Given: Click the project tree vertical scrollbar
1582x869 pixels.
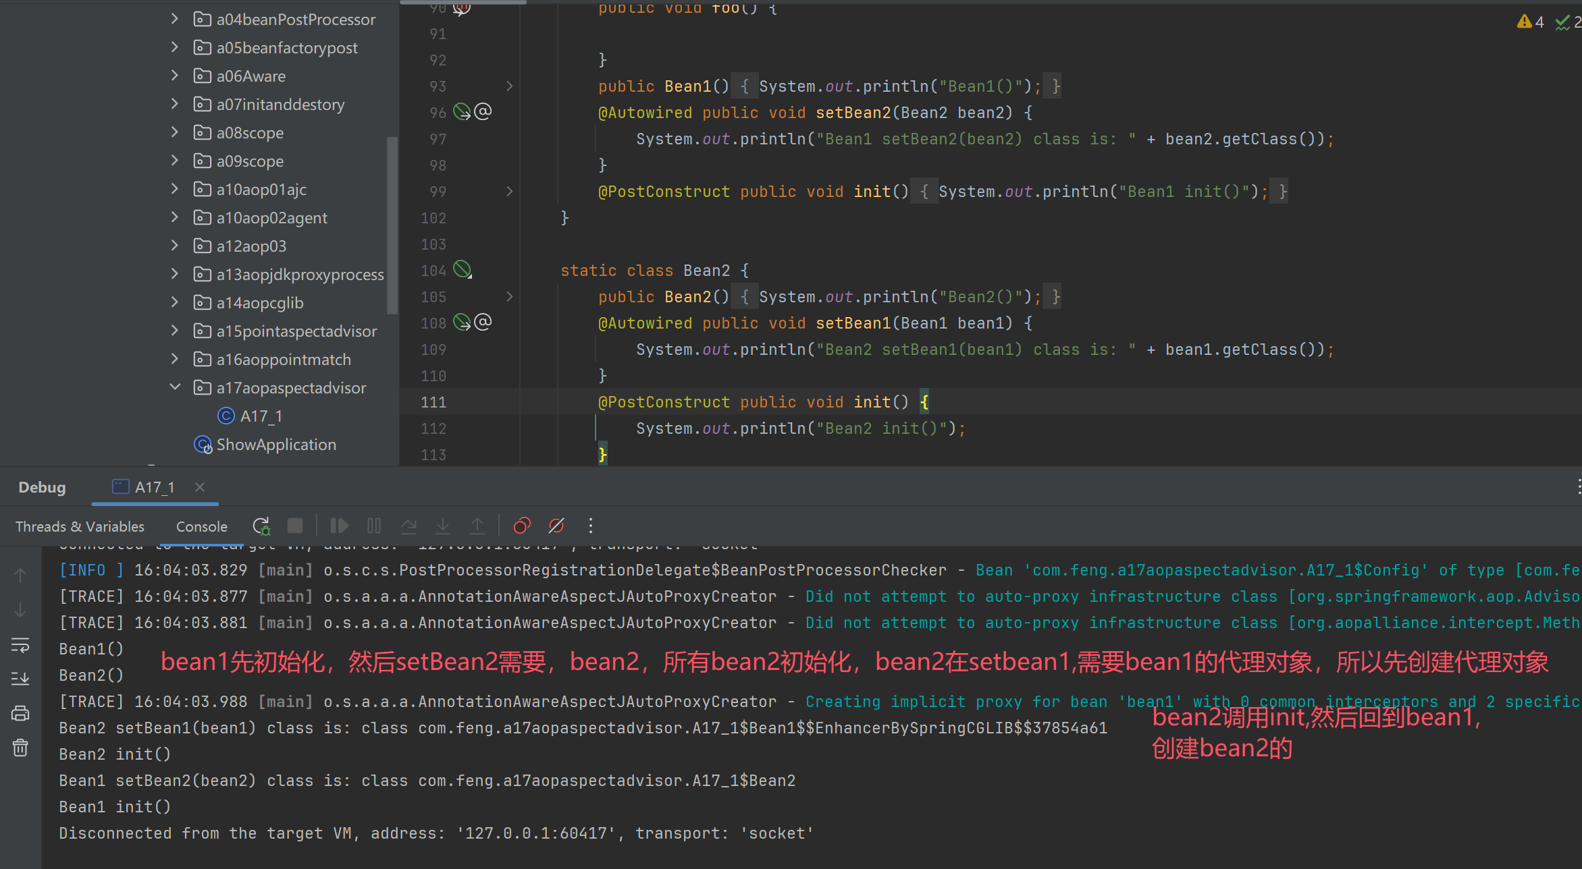Looking at the screenshot, I should tap(392, 225).
